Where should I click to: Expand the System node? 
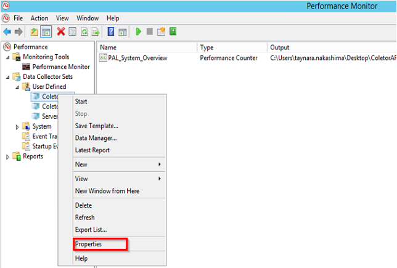[17, 127]
